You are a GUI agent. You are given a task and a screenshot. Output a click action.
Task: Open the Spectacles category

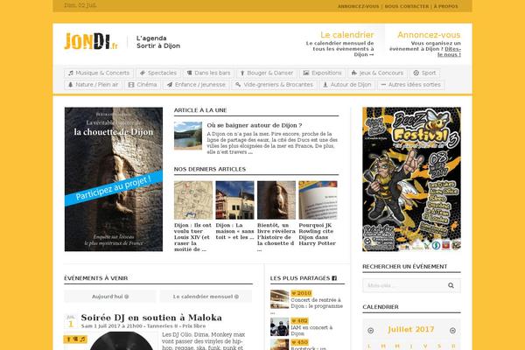[x=158, y=73]
